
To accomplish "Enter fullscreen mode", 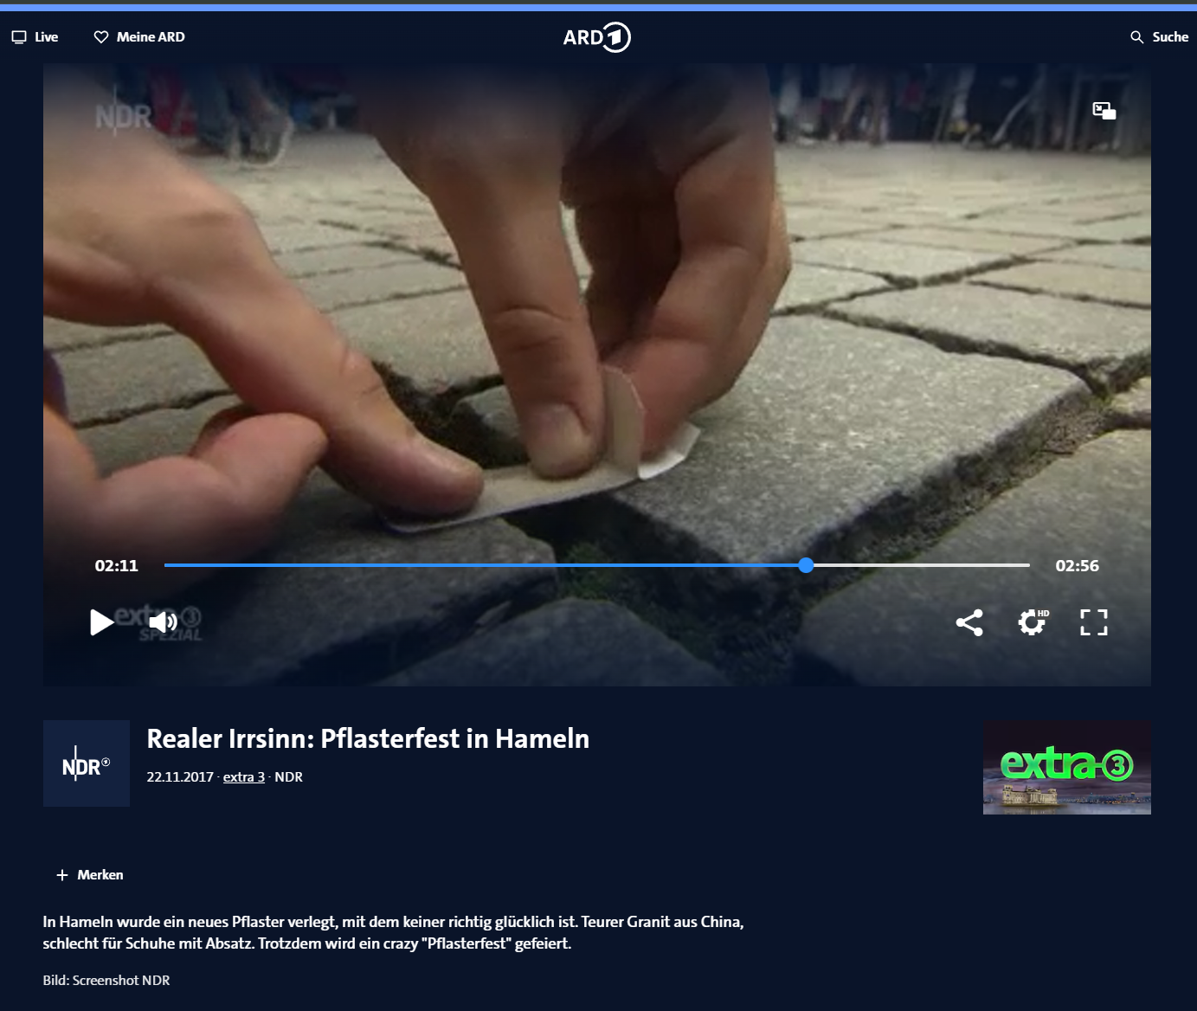I will coord(1094,622).
